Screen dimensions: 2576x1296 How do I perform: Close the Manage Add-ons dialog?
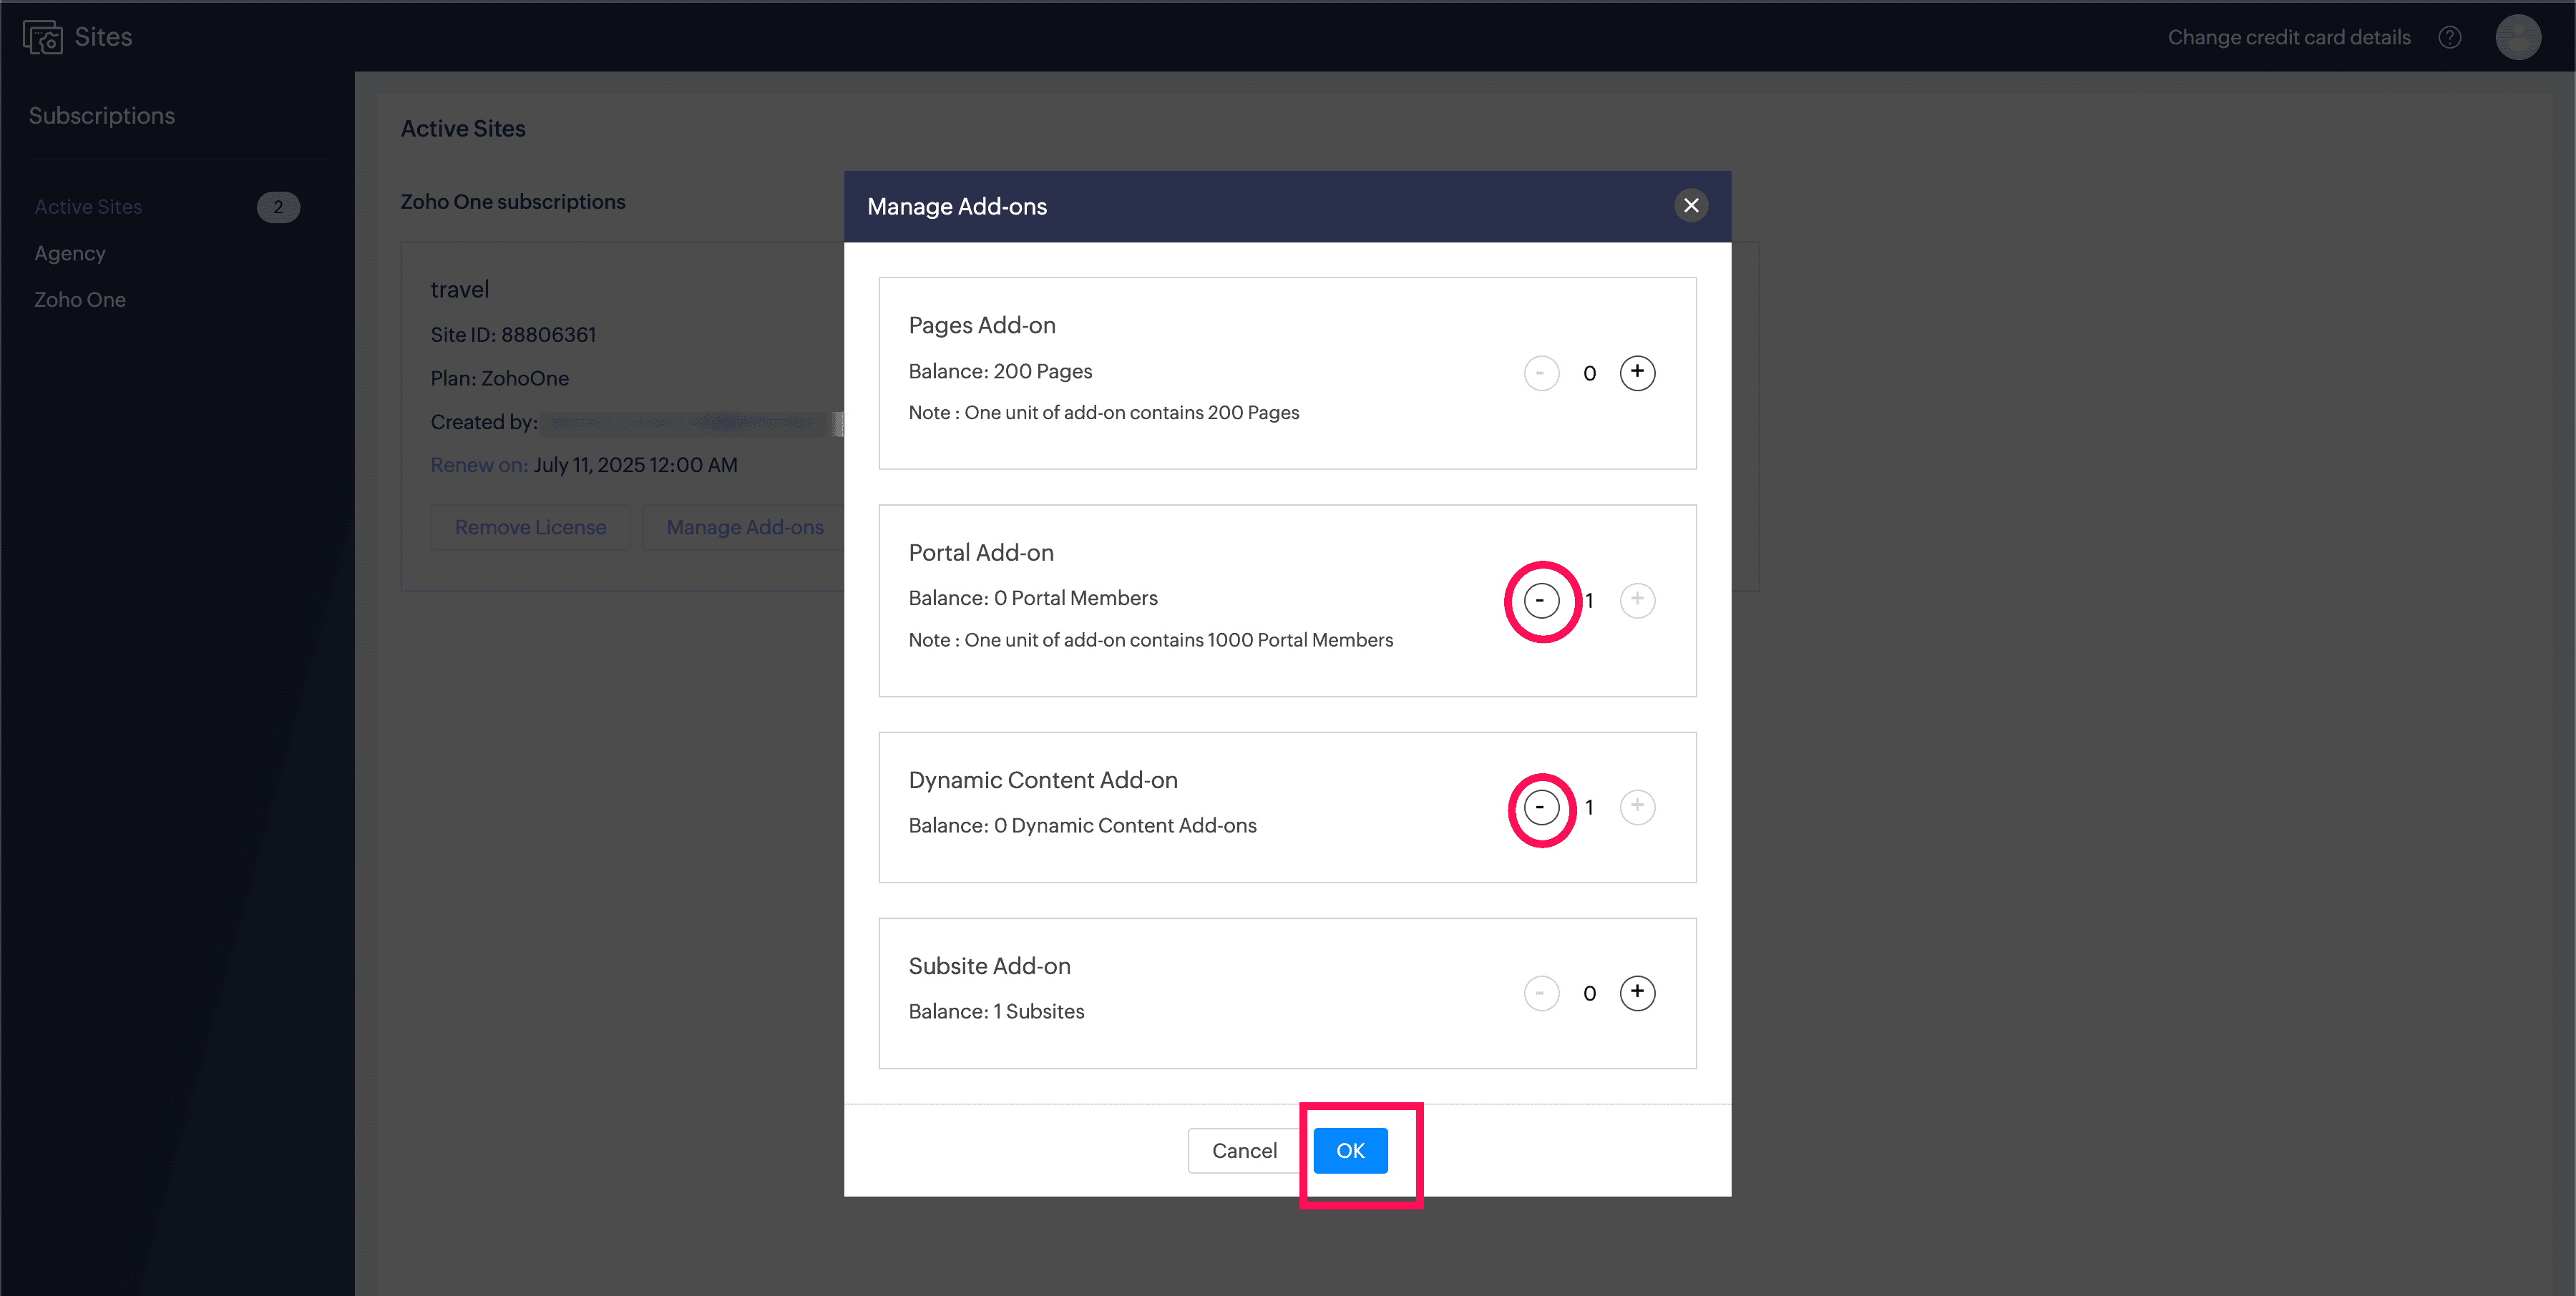click(x=1691, y=206)
